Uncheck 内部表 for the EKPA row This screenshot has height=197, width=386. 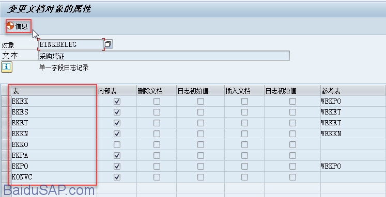click(117, 155)
